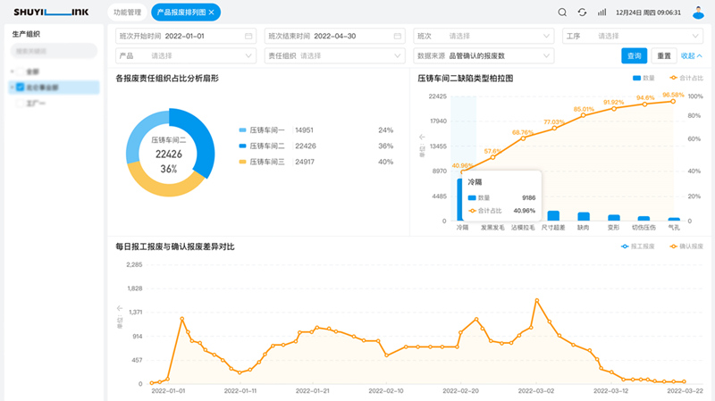Expand the 数据来源 dropdown
The image size is (715, 401).
(x=483, y=55)
